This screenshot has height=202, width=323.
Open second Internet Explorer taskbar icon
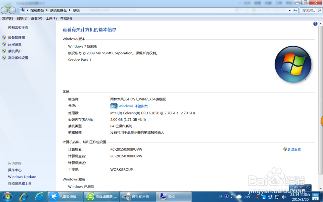click(39, 197)
